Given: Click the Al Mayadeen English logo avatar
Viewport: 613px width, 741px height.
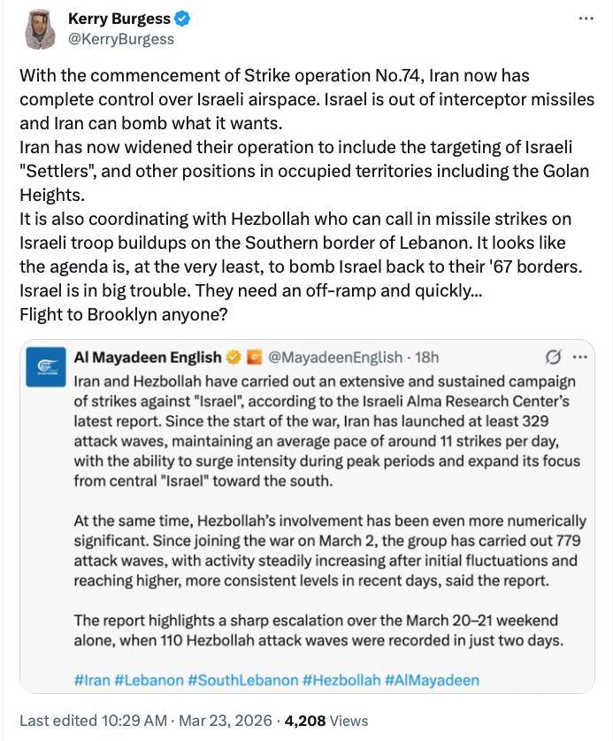Looking at the screenshot, I should [x=43, y=366].
